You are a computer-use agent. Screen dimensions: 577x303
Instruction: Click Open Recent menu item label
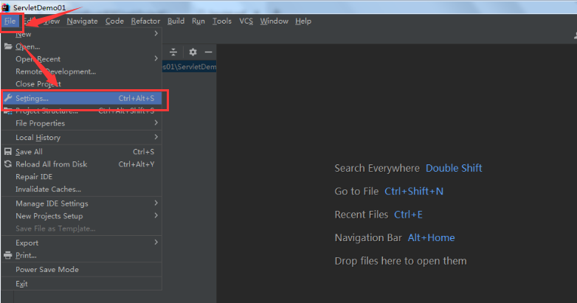38,59
